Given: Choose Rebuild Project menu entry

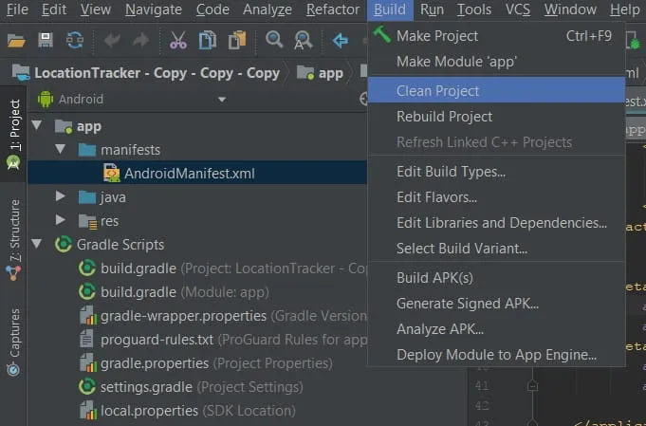Looking at the screenshot, I should (x=444, y=117).
